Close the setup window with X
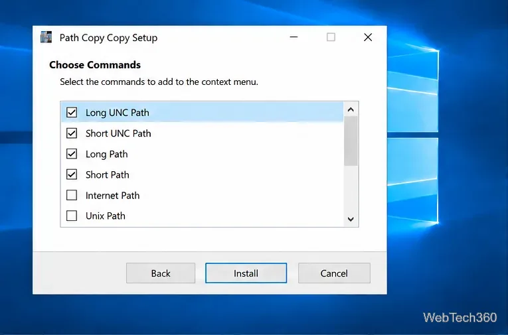508x335 pixels. tap(368, 37)
